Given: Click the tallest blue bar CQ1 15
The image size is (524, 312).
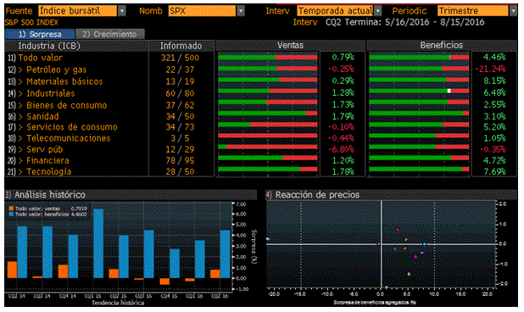Looking at the screenshot, I should click(98, 243).
